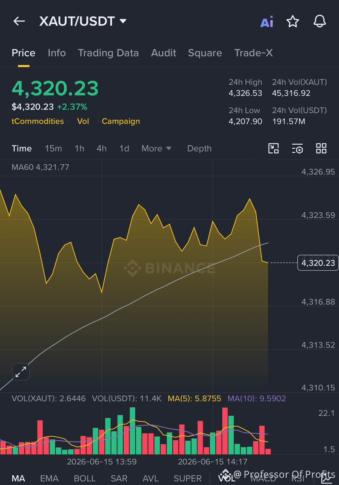
Task: Enable the SAR indicator
Action: [x=119, y=478]
